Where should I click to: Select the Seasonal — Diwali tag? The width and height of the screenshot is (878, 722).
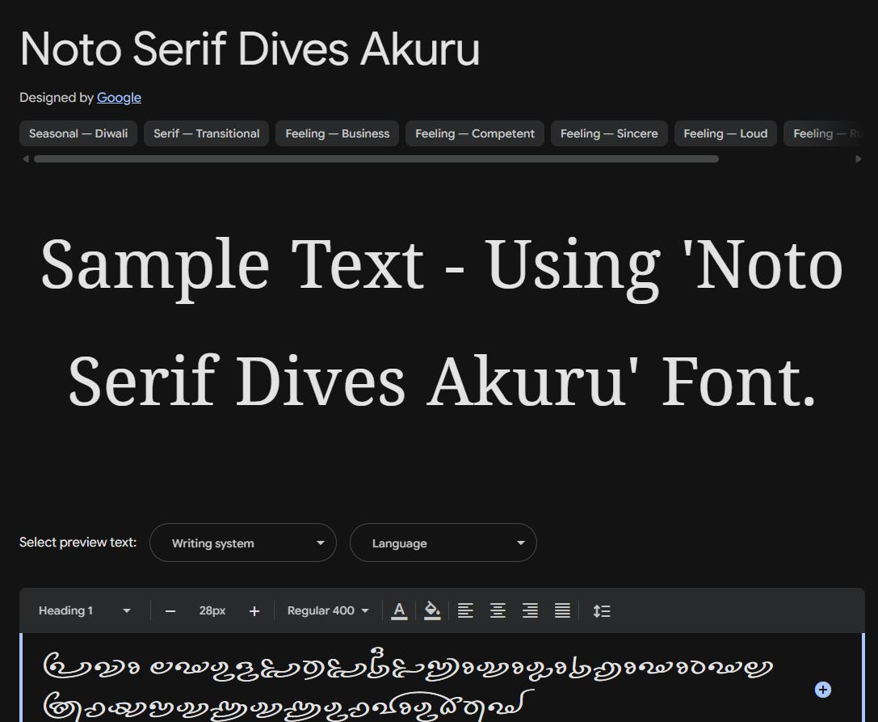(x=78, y=133)
